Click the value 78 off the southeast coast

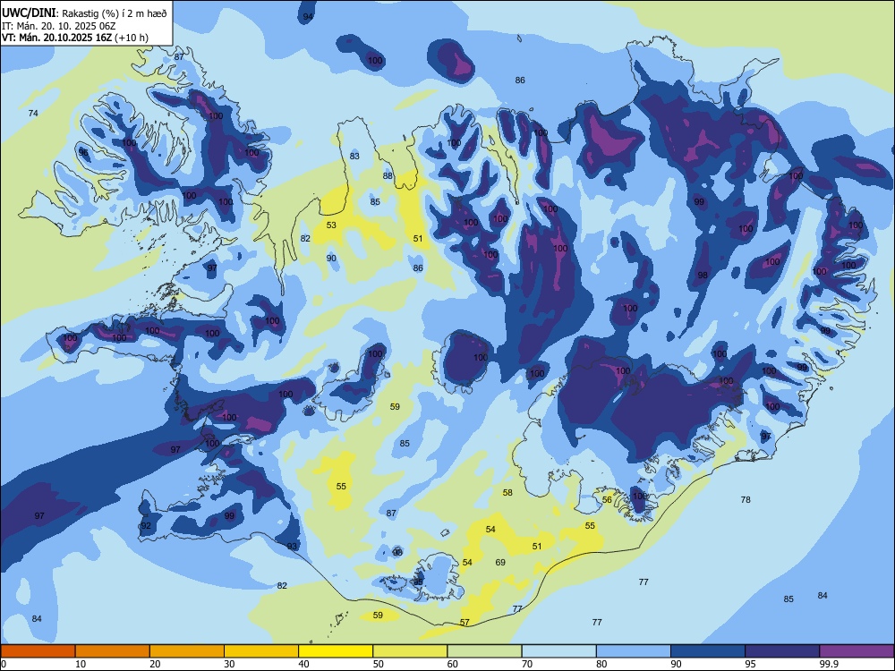click(746, 499)
